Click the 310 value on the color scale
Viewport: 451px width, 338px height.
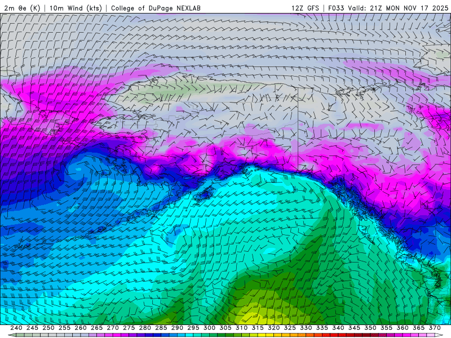pos(242,328)
